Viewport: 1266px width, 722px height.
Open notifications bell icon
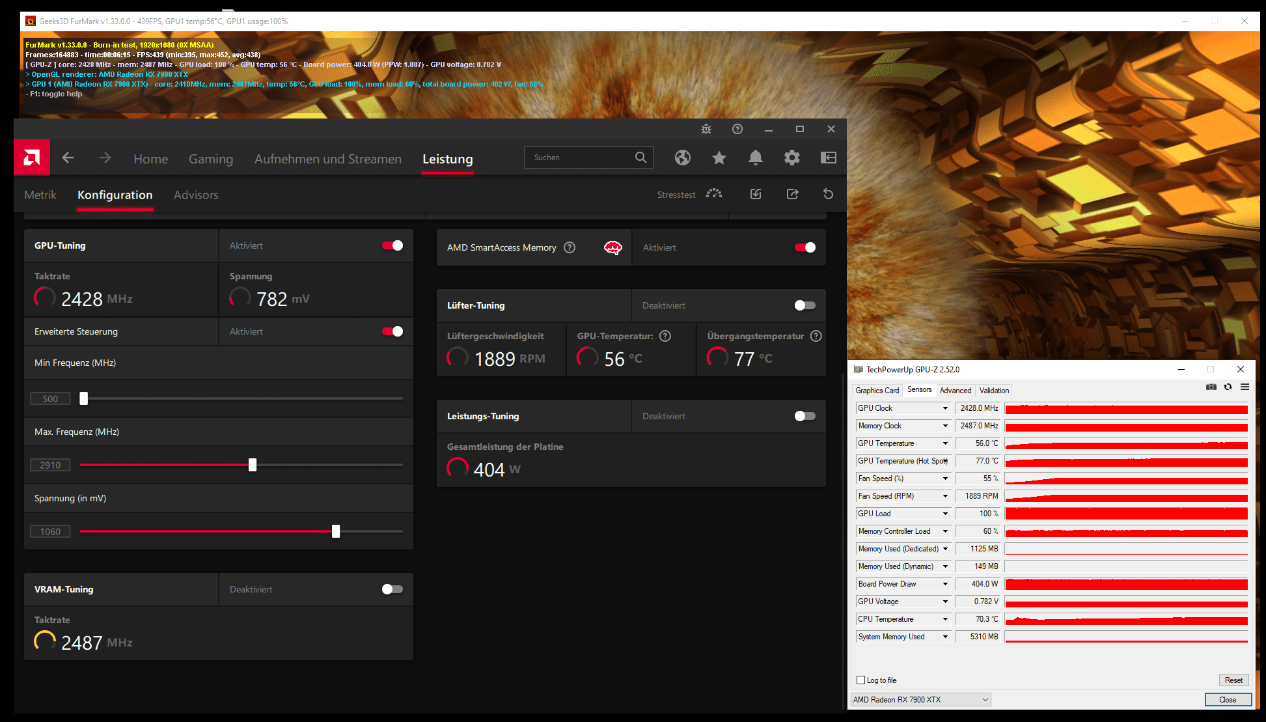(755, 158)
